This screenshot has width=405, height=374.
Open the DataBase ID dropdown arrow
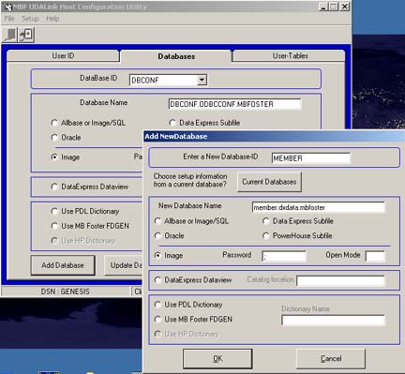tap(202, 80)
